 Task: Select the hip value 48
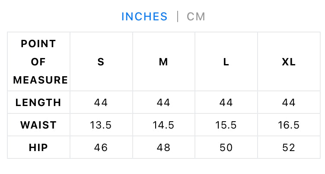(x=163, y=148)
